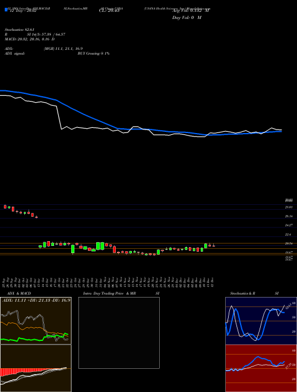Select the 'Stochastics: 82.61' reading
297x392 pixels.
pos(19,30)
